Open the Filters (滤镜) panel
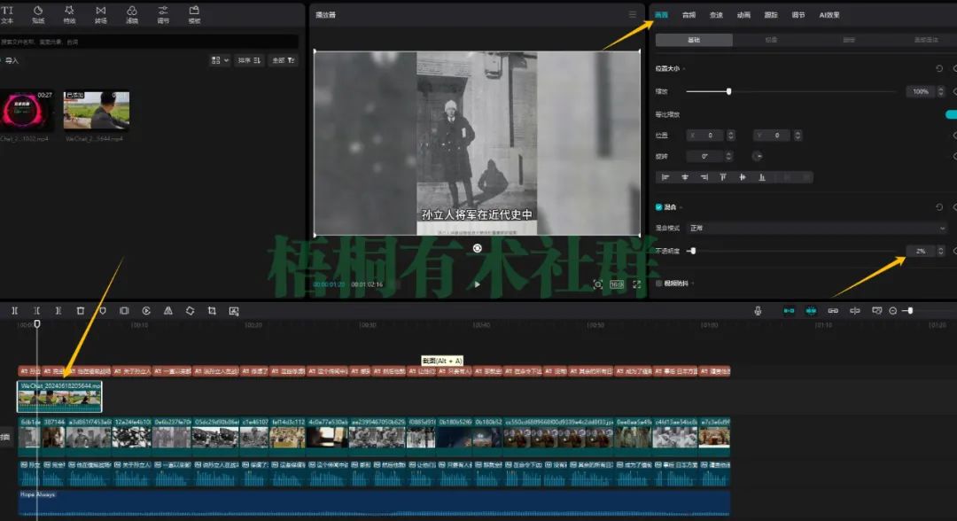 pyautogui.click(x=131, y=13)
